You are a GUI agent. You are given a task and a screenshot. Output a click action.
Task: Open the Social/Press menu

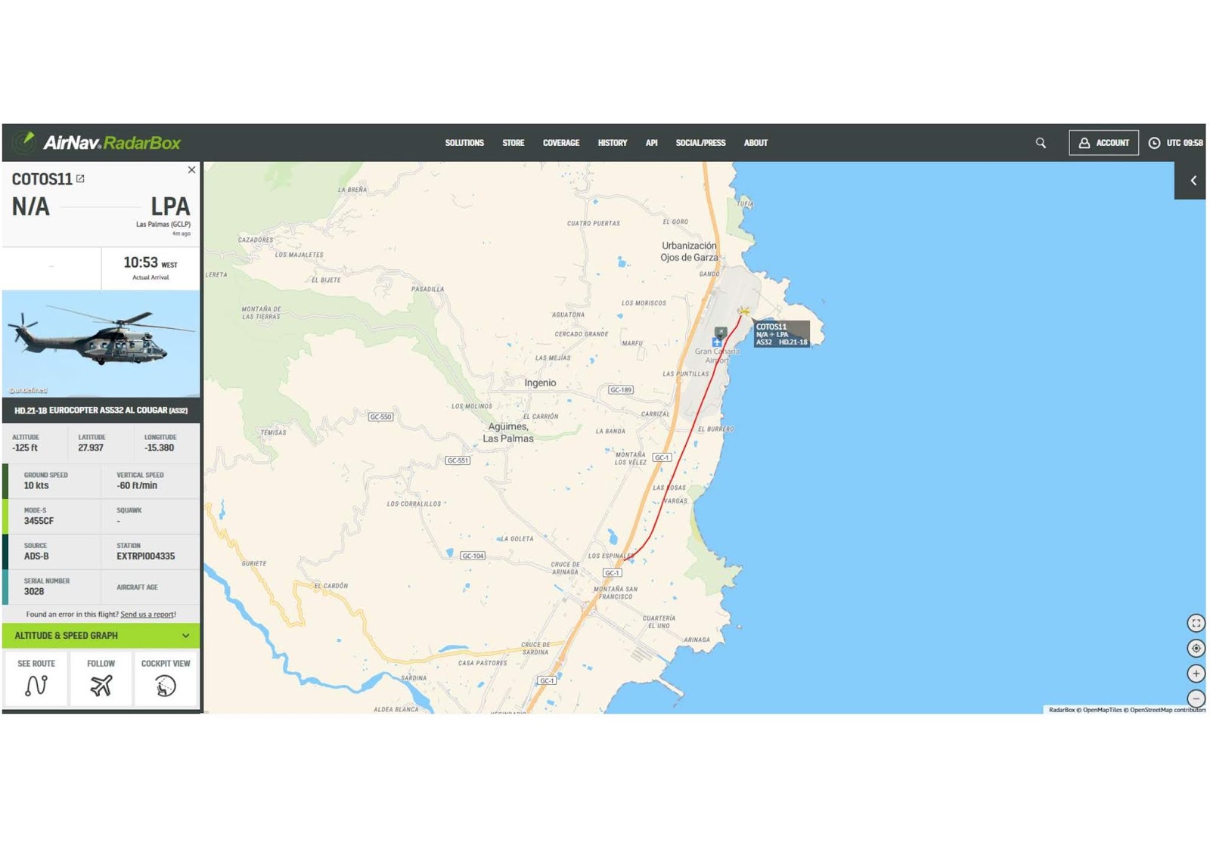point(700,143)
